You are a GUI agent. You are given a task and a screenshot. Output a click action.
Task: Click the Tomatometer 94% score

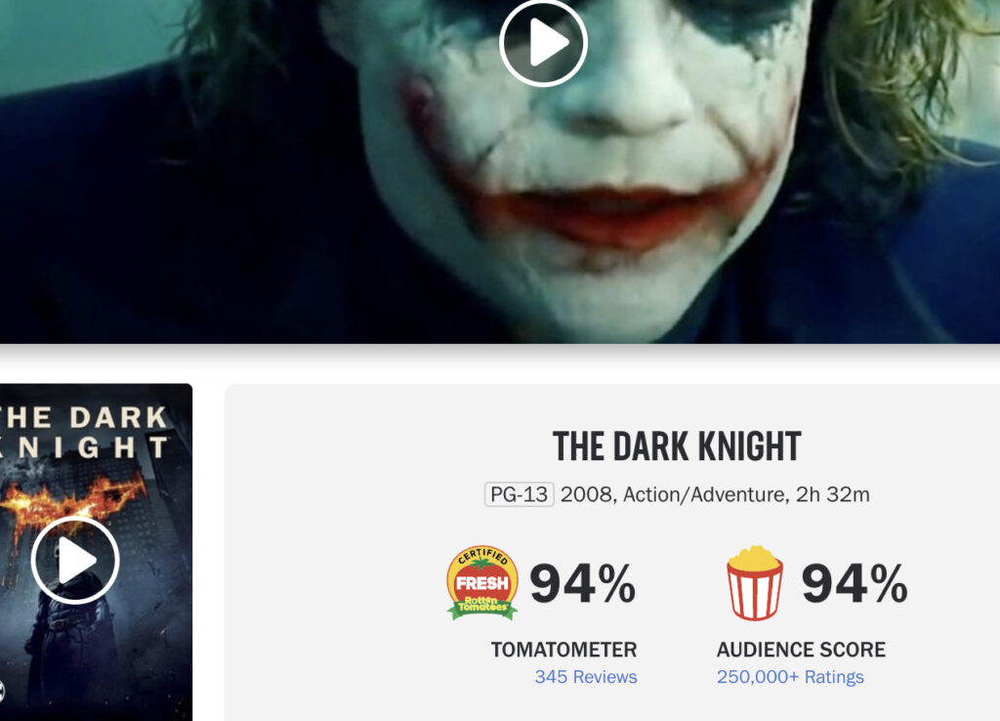[582, 583]
